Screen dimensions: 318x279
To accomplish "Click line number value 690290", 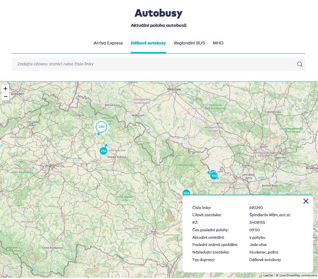I will point(256,208).
